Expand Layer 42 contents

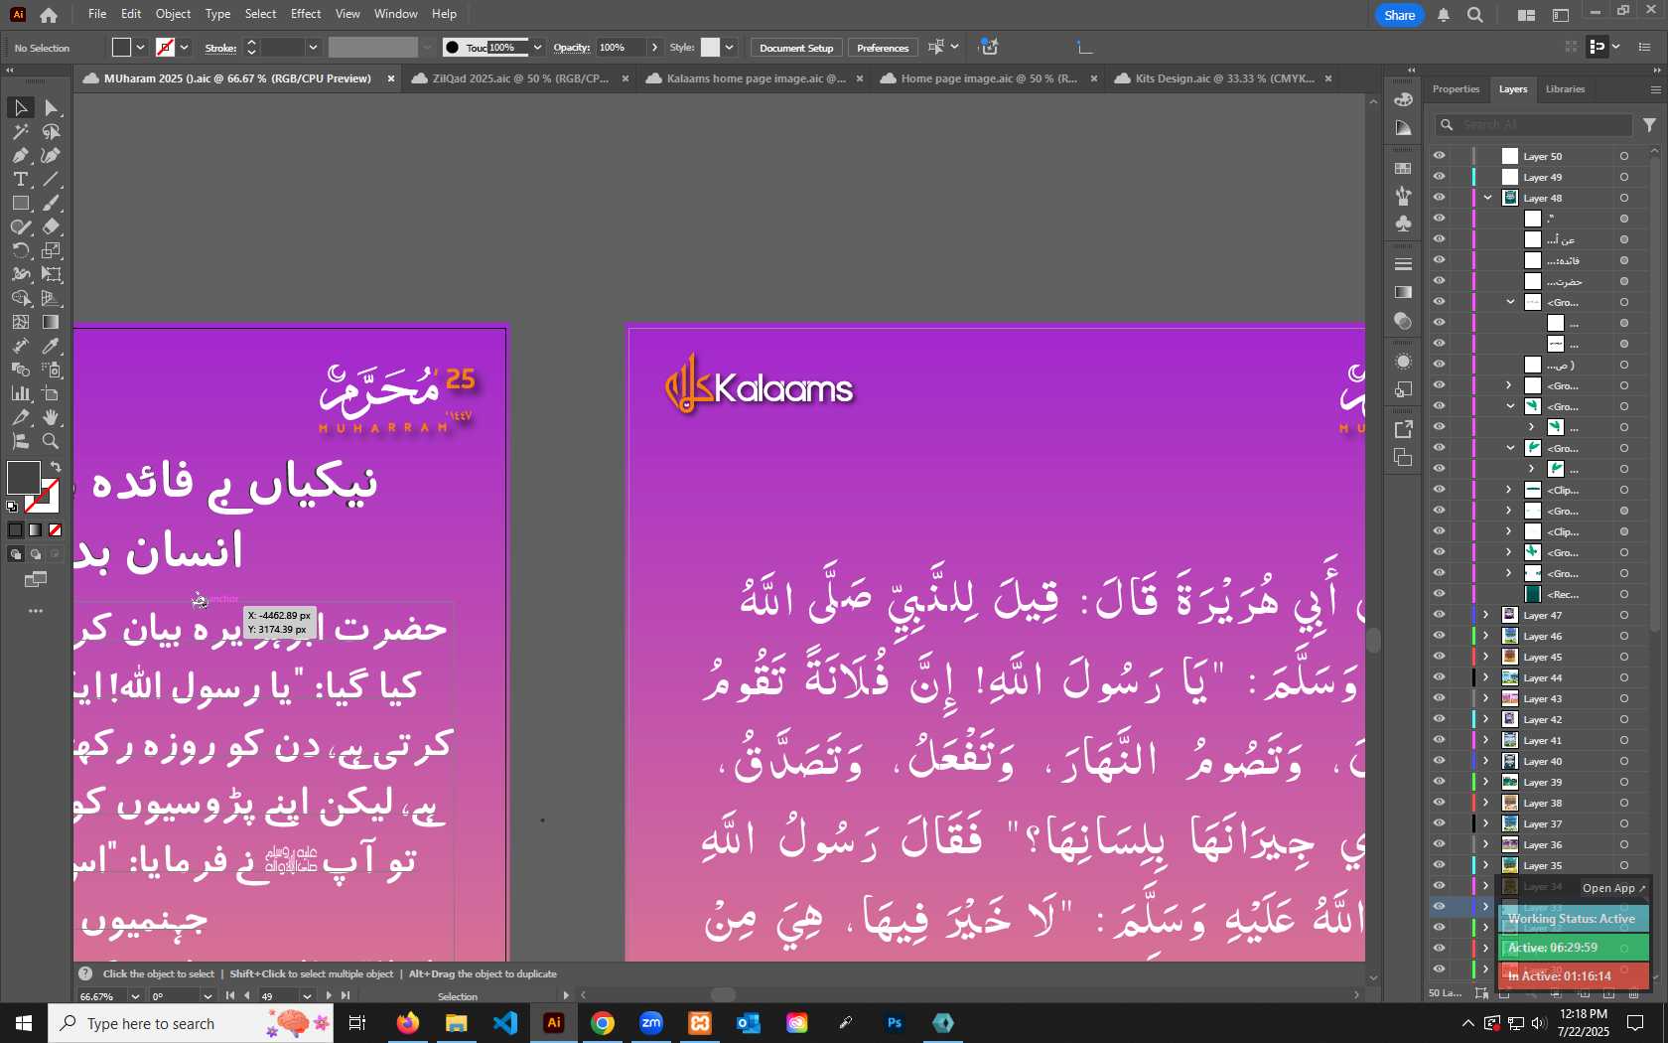[x=1486, y=719]
